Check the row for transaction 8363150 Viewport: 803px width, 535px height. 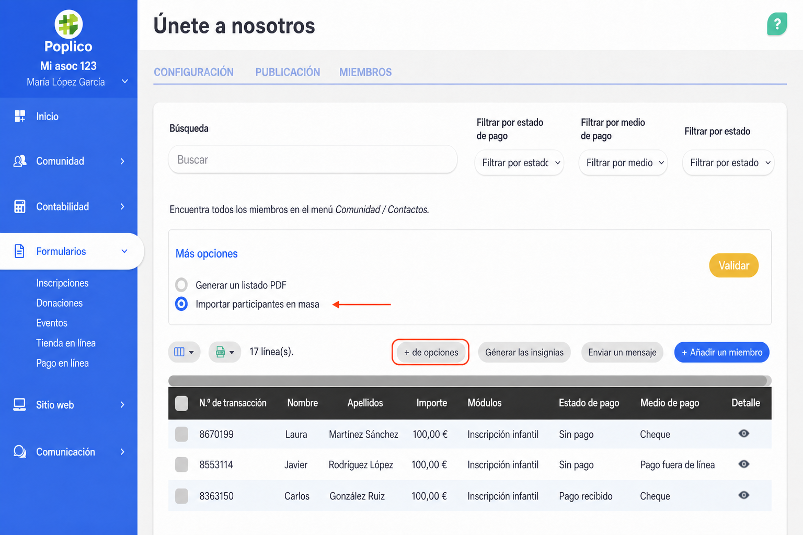[181, 496]
